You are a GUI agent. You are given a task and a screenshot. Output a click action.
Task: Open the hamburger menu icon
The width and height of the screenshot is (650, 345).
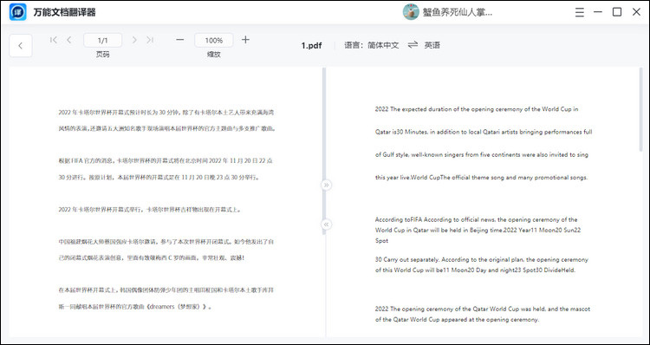pyautogui.click(x=579, y=12)
